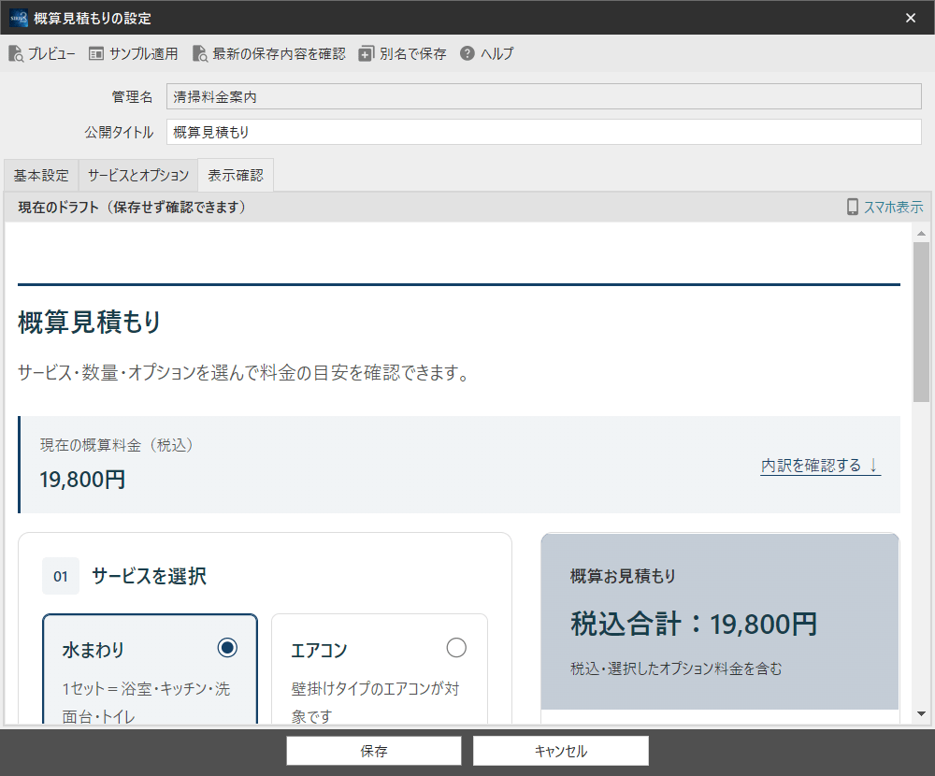Click the キャンセル button
Image resolution: width=935 pixels, height=776 pixels.
pyautogui.click(x=560, y=751)
